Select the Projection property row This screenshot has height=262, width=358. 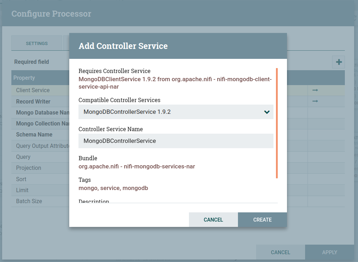click(28, 168)
